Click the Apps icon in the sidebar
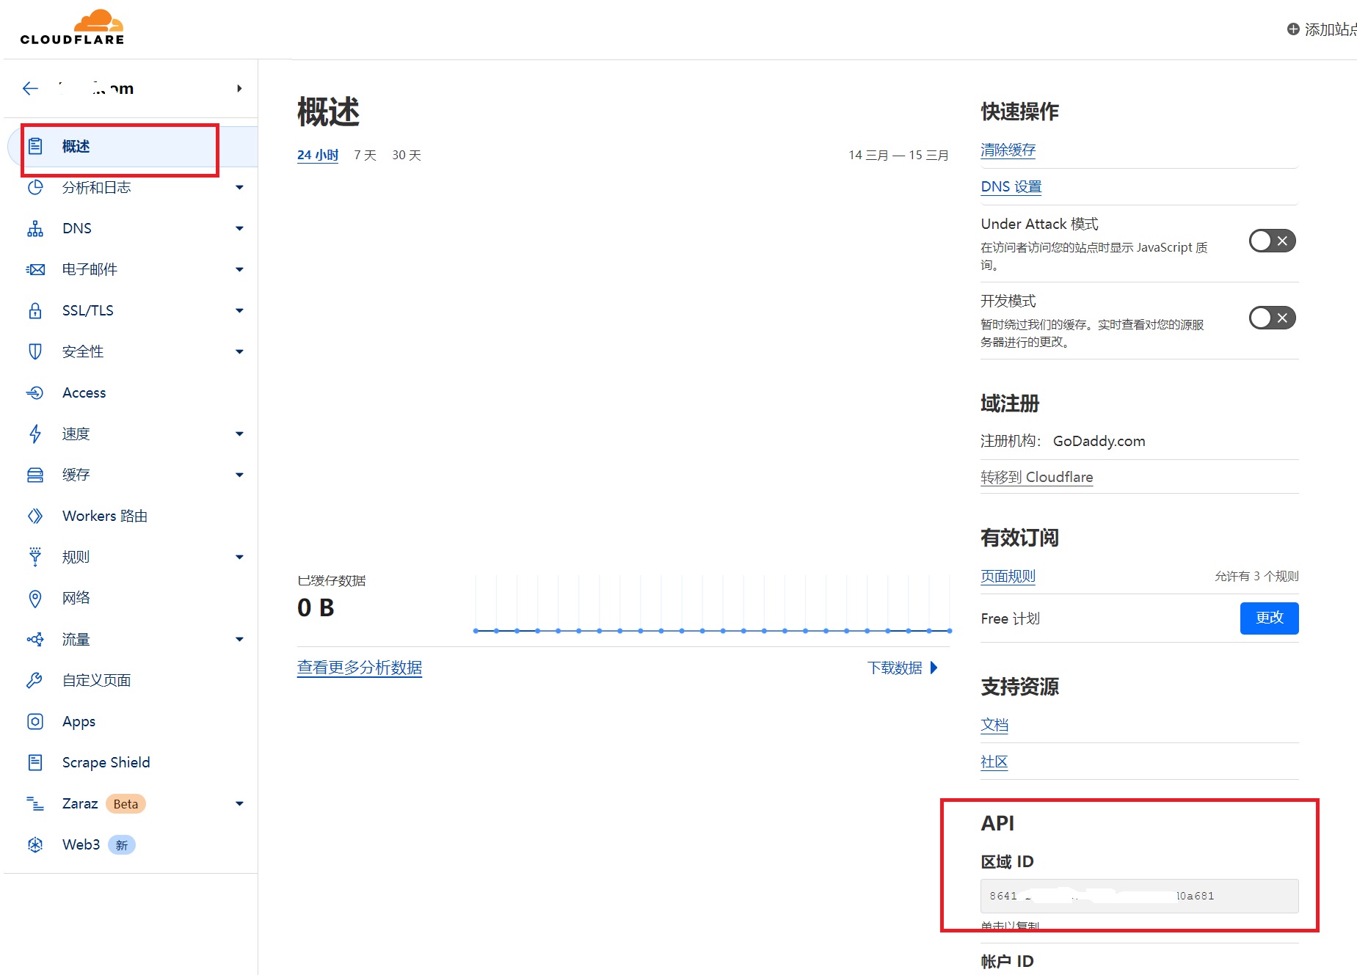Image resolution: width=1357 pixels, height=975 pixels. point(35,721)
